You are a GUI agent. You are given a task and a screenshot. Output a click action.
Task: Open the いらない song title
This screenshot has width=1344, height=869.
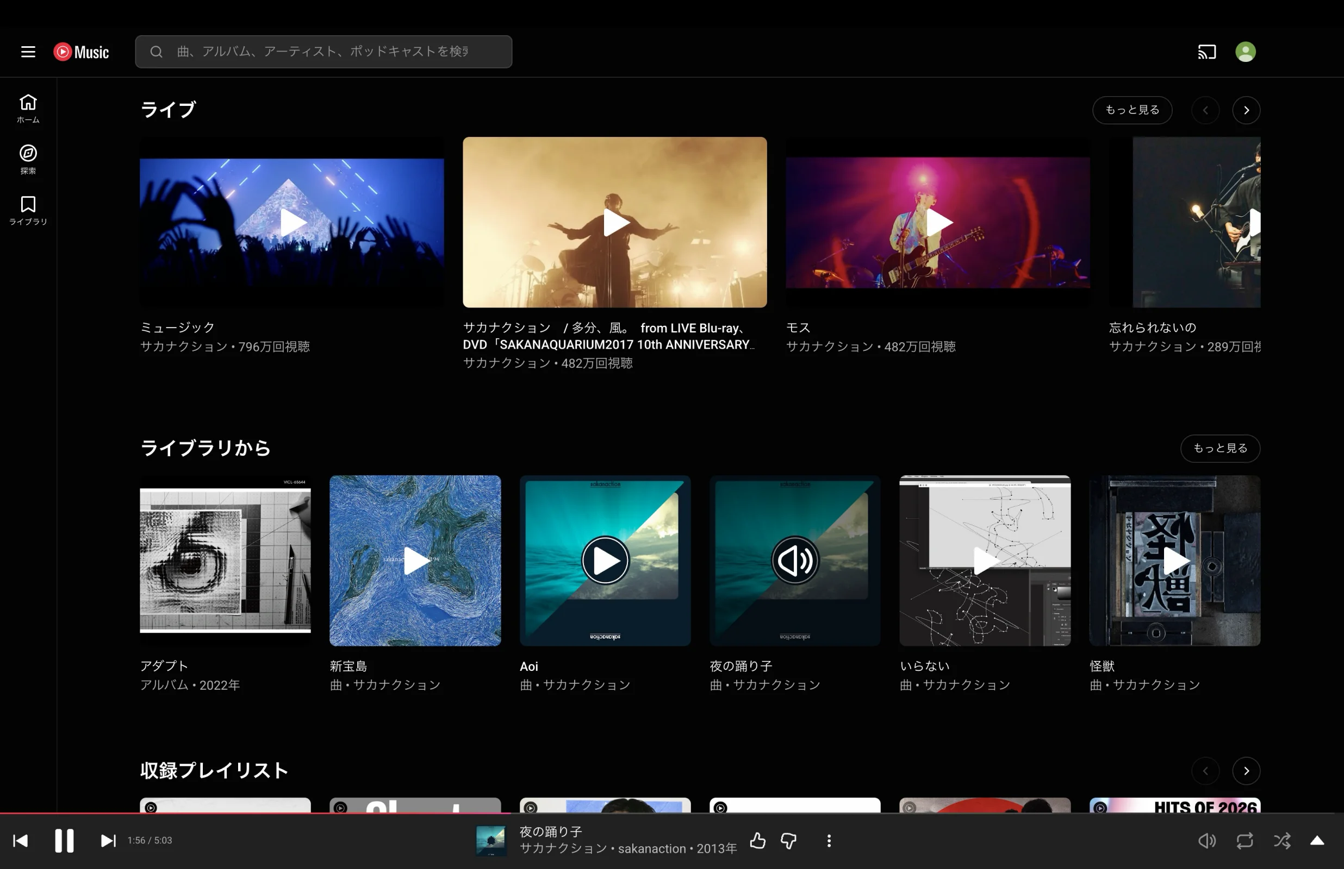(924, 666)
